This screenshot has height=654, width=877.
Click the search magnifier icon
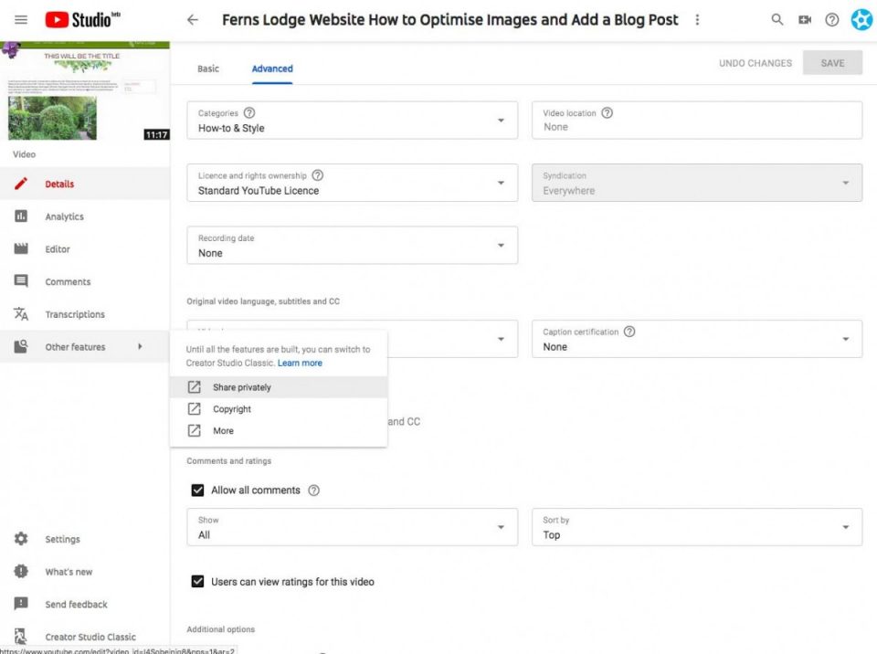[x=777, y=19]
